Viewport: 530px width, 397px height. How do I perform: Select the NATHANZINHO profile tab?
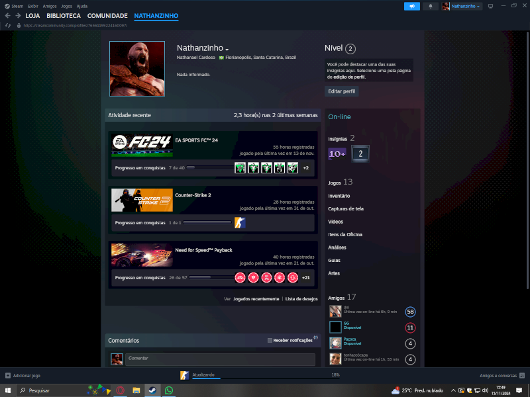tap(156, 16)
